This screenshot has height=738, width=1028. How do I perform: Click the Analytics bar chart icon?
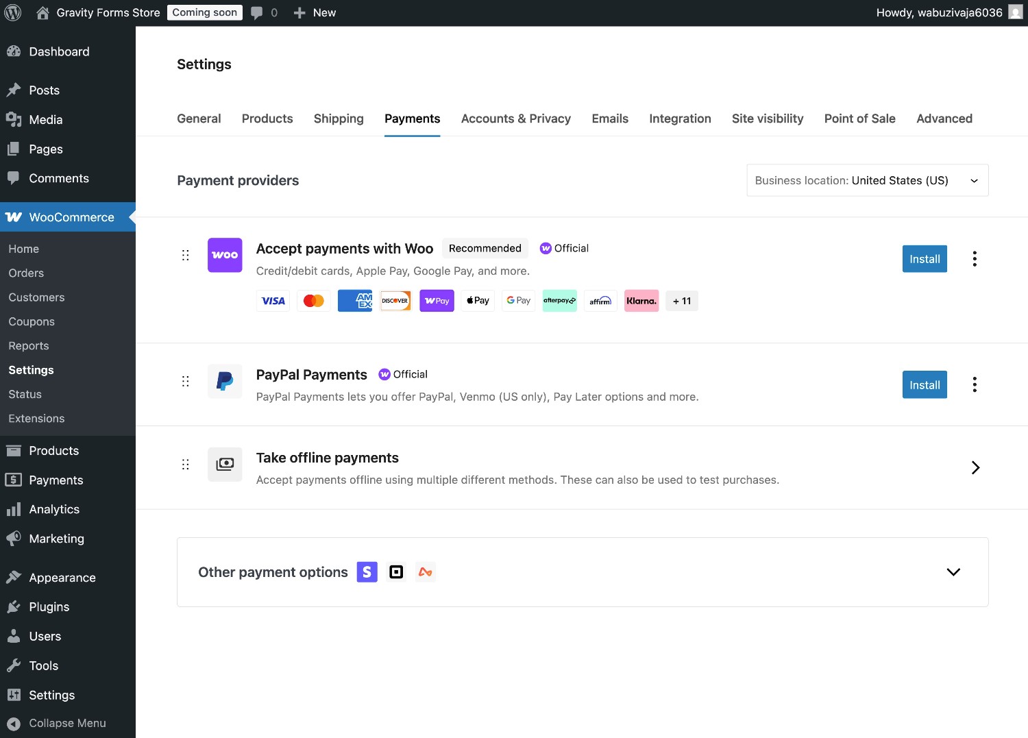click(14, 509)
